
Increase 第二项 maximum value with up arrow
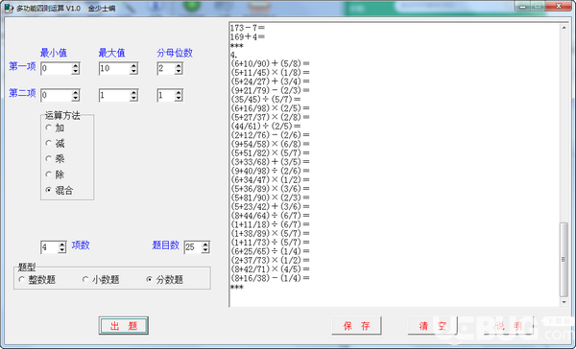(133, 93)
